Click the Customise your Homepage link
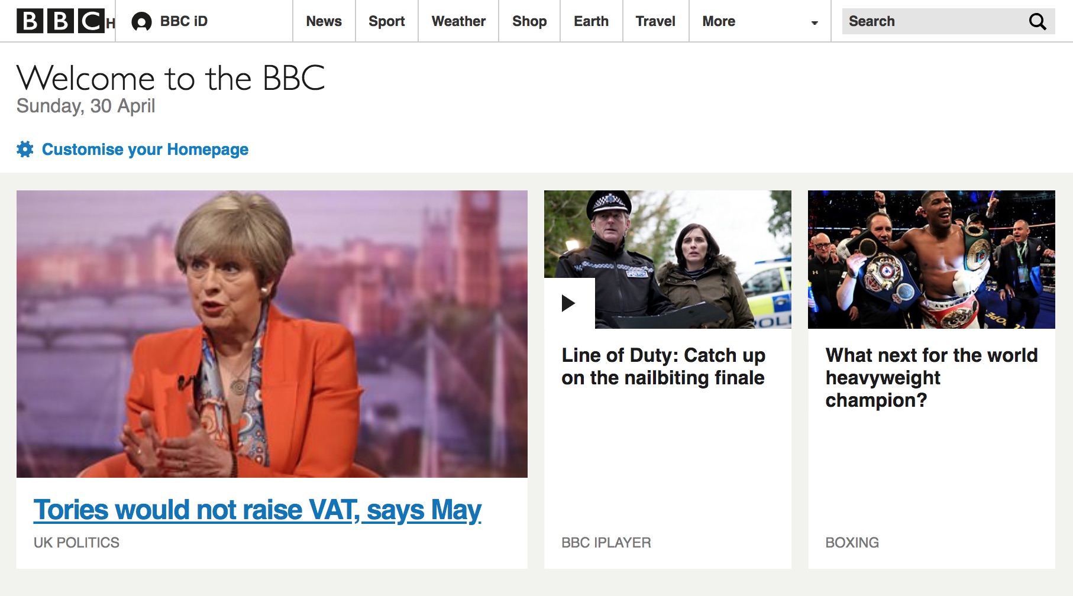This screenshot has height=596, width=1073. [x=145, y=150]
